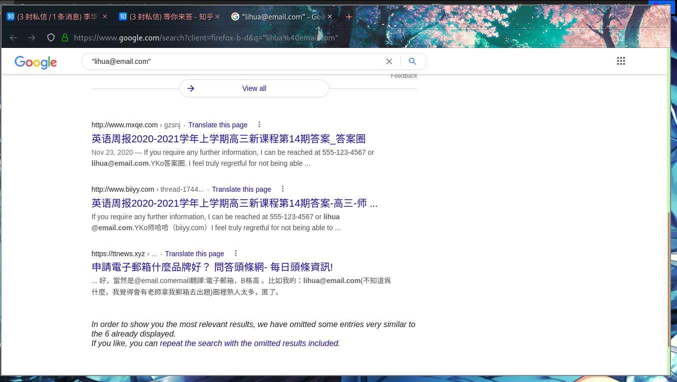Screen dimensions: 677x382
Task: Click the http://www.mxqe.com breadcrumb text
Action: click(x=124, y=125)
